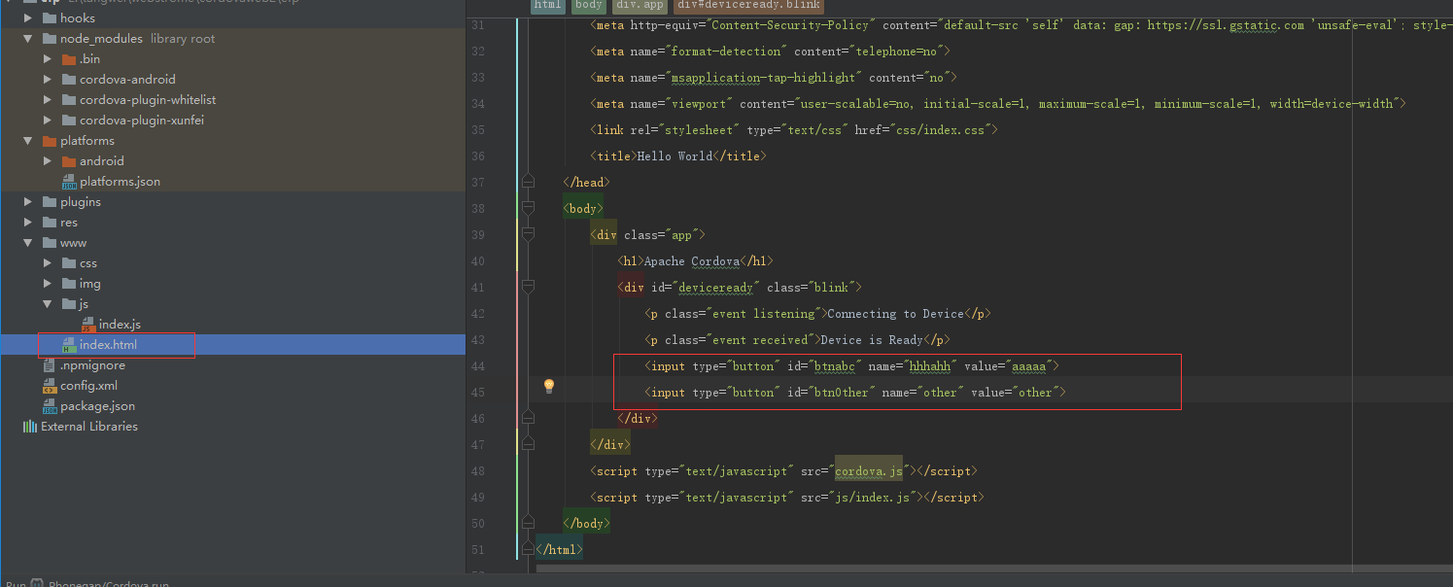Click the .npmignore file icon

tap(50, 365)
